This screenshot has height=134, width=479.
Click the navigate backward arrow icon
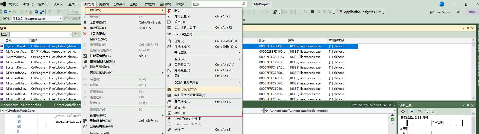(6, 12)
